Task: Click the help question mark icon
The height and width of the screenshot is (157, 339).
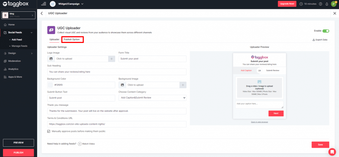Action: tap(320, 4)
